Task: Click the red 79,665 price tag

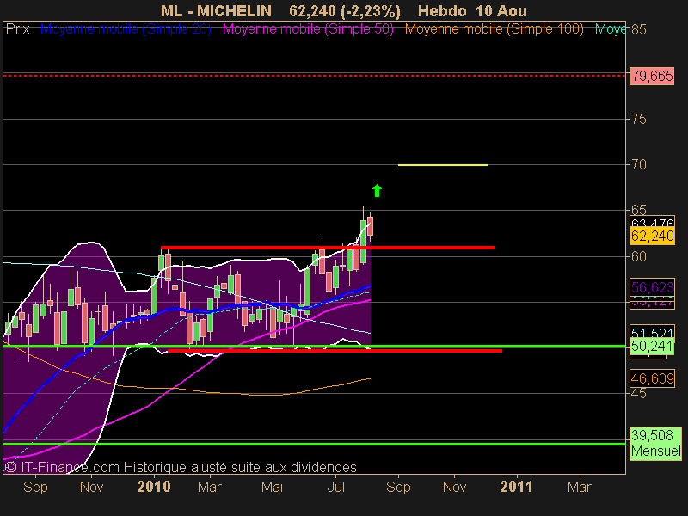Action: (652, 76)
